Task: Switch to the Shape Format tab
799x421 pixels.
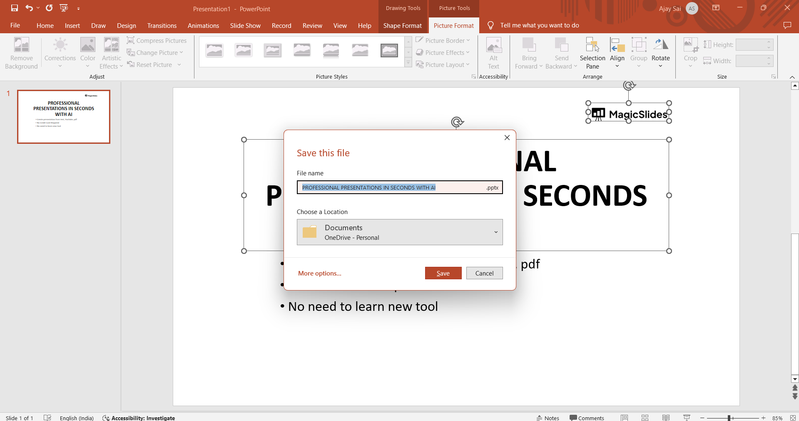Action: [x=403, y=25]
